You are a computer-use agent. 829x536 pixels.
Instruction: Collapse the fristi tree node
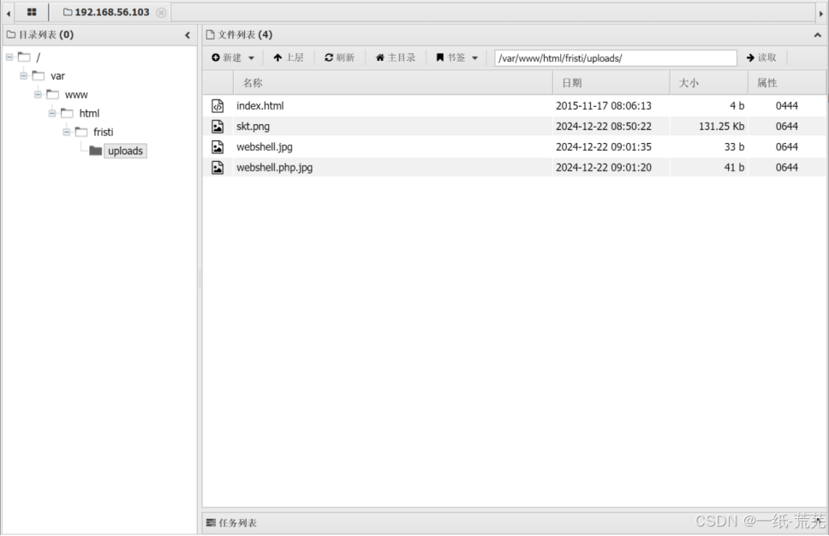(66, 132)
